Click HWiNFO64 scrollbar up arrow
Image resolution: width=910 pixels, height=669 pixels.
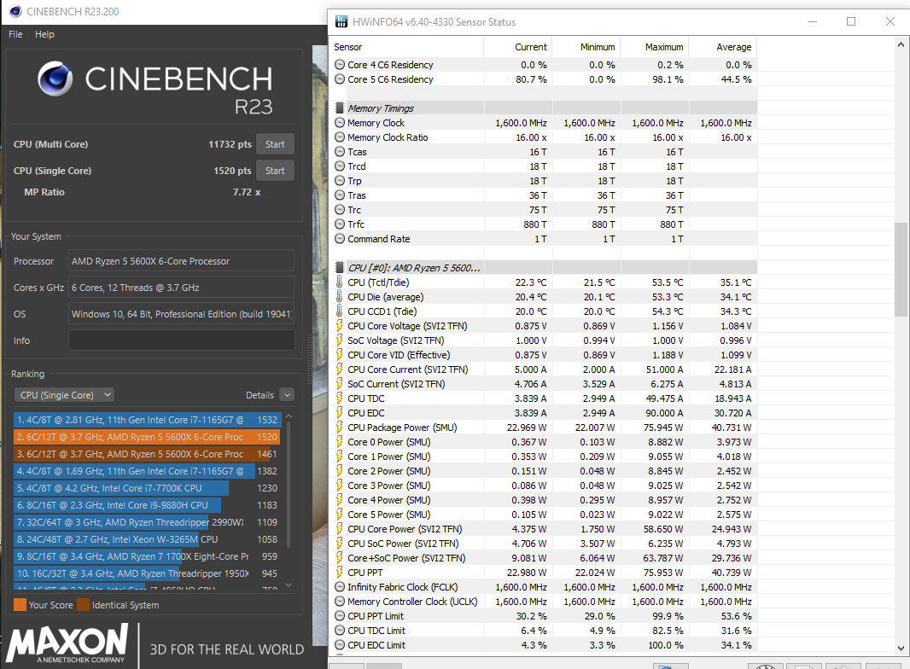tap(901, 44)
